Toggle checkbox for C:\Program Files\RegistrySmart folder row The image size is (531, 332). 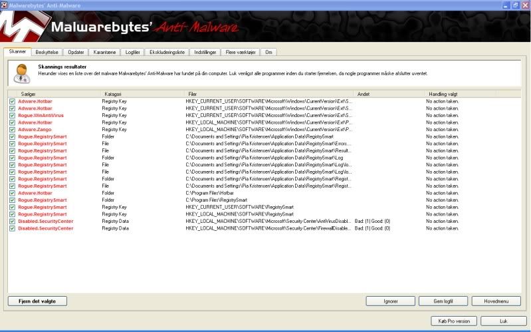(x=12, y=200)
